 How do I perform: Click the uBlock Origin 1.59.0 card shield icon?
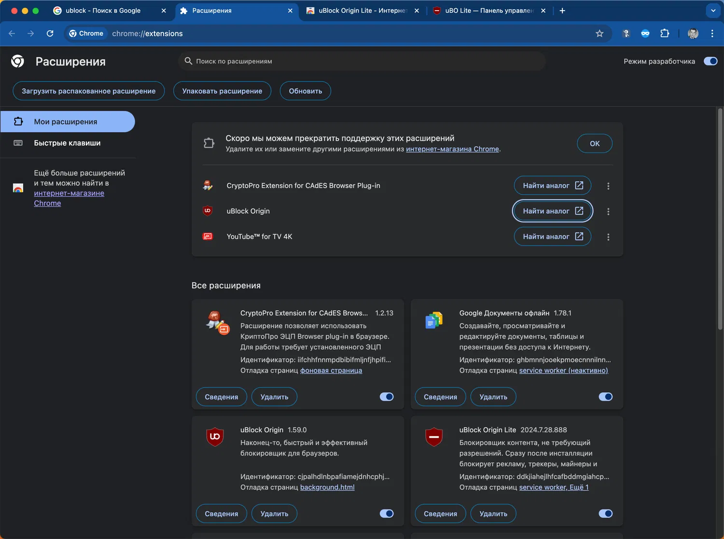click(215, 437)
